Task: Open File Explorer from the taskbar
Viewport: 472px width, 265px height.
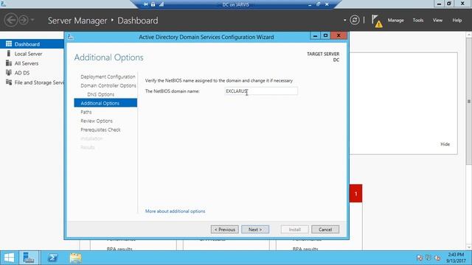Action: (75, 258)
